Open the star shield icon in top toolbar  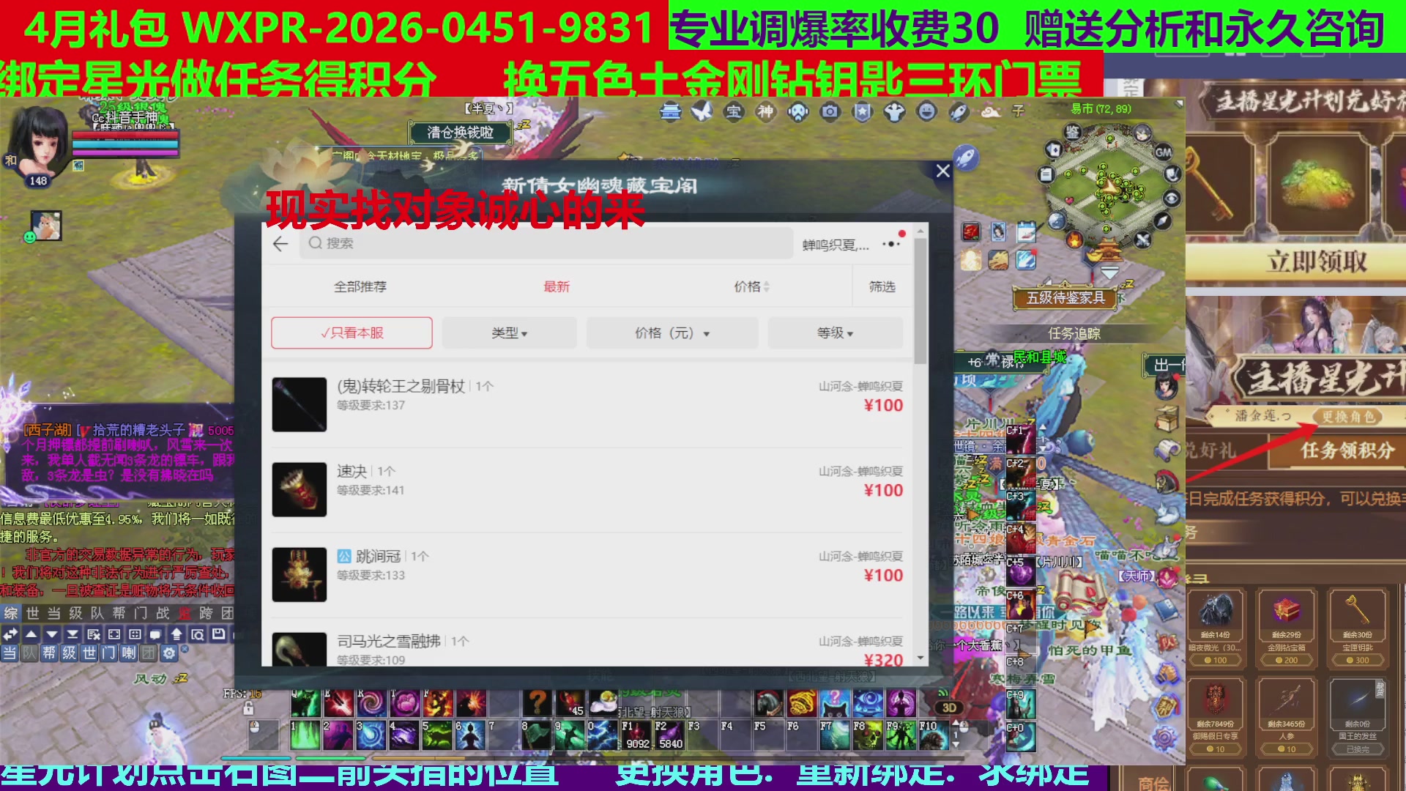(x=863, y=111)
